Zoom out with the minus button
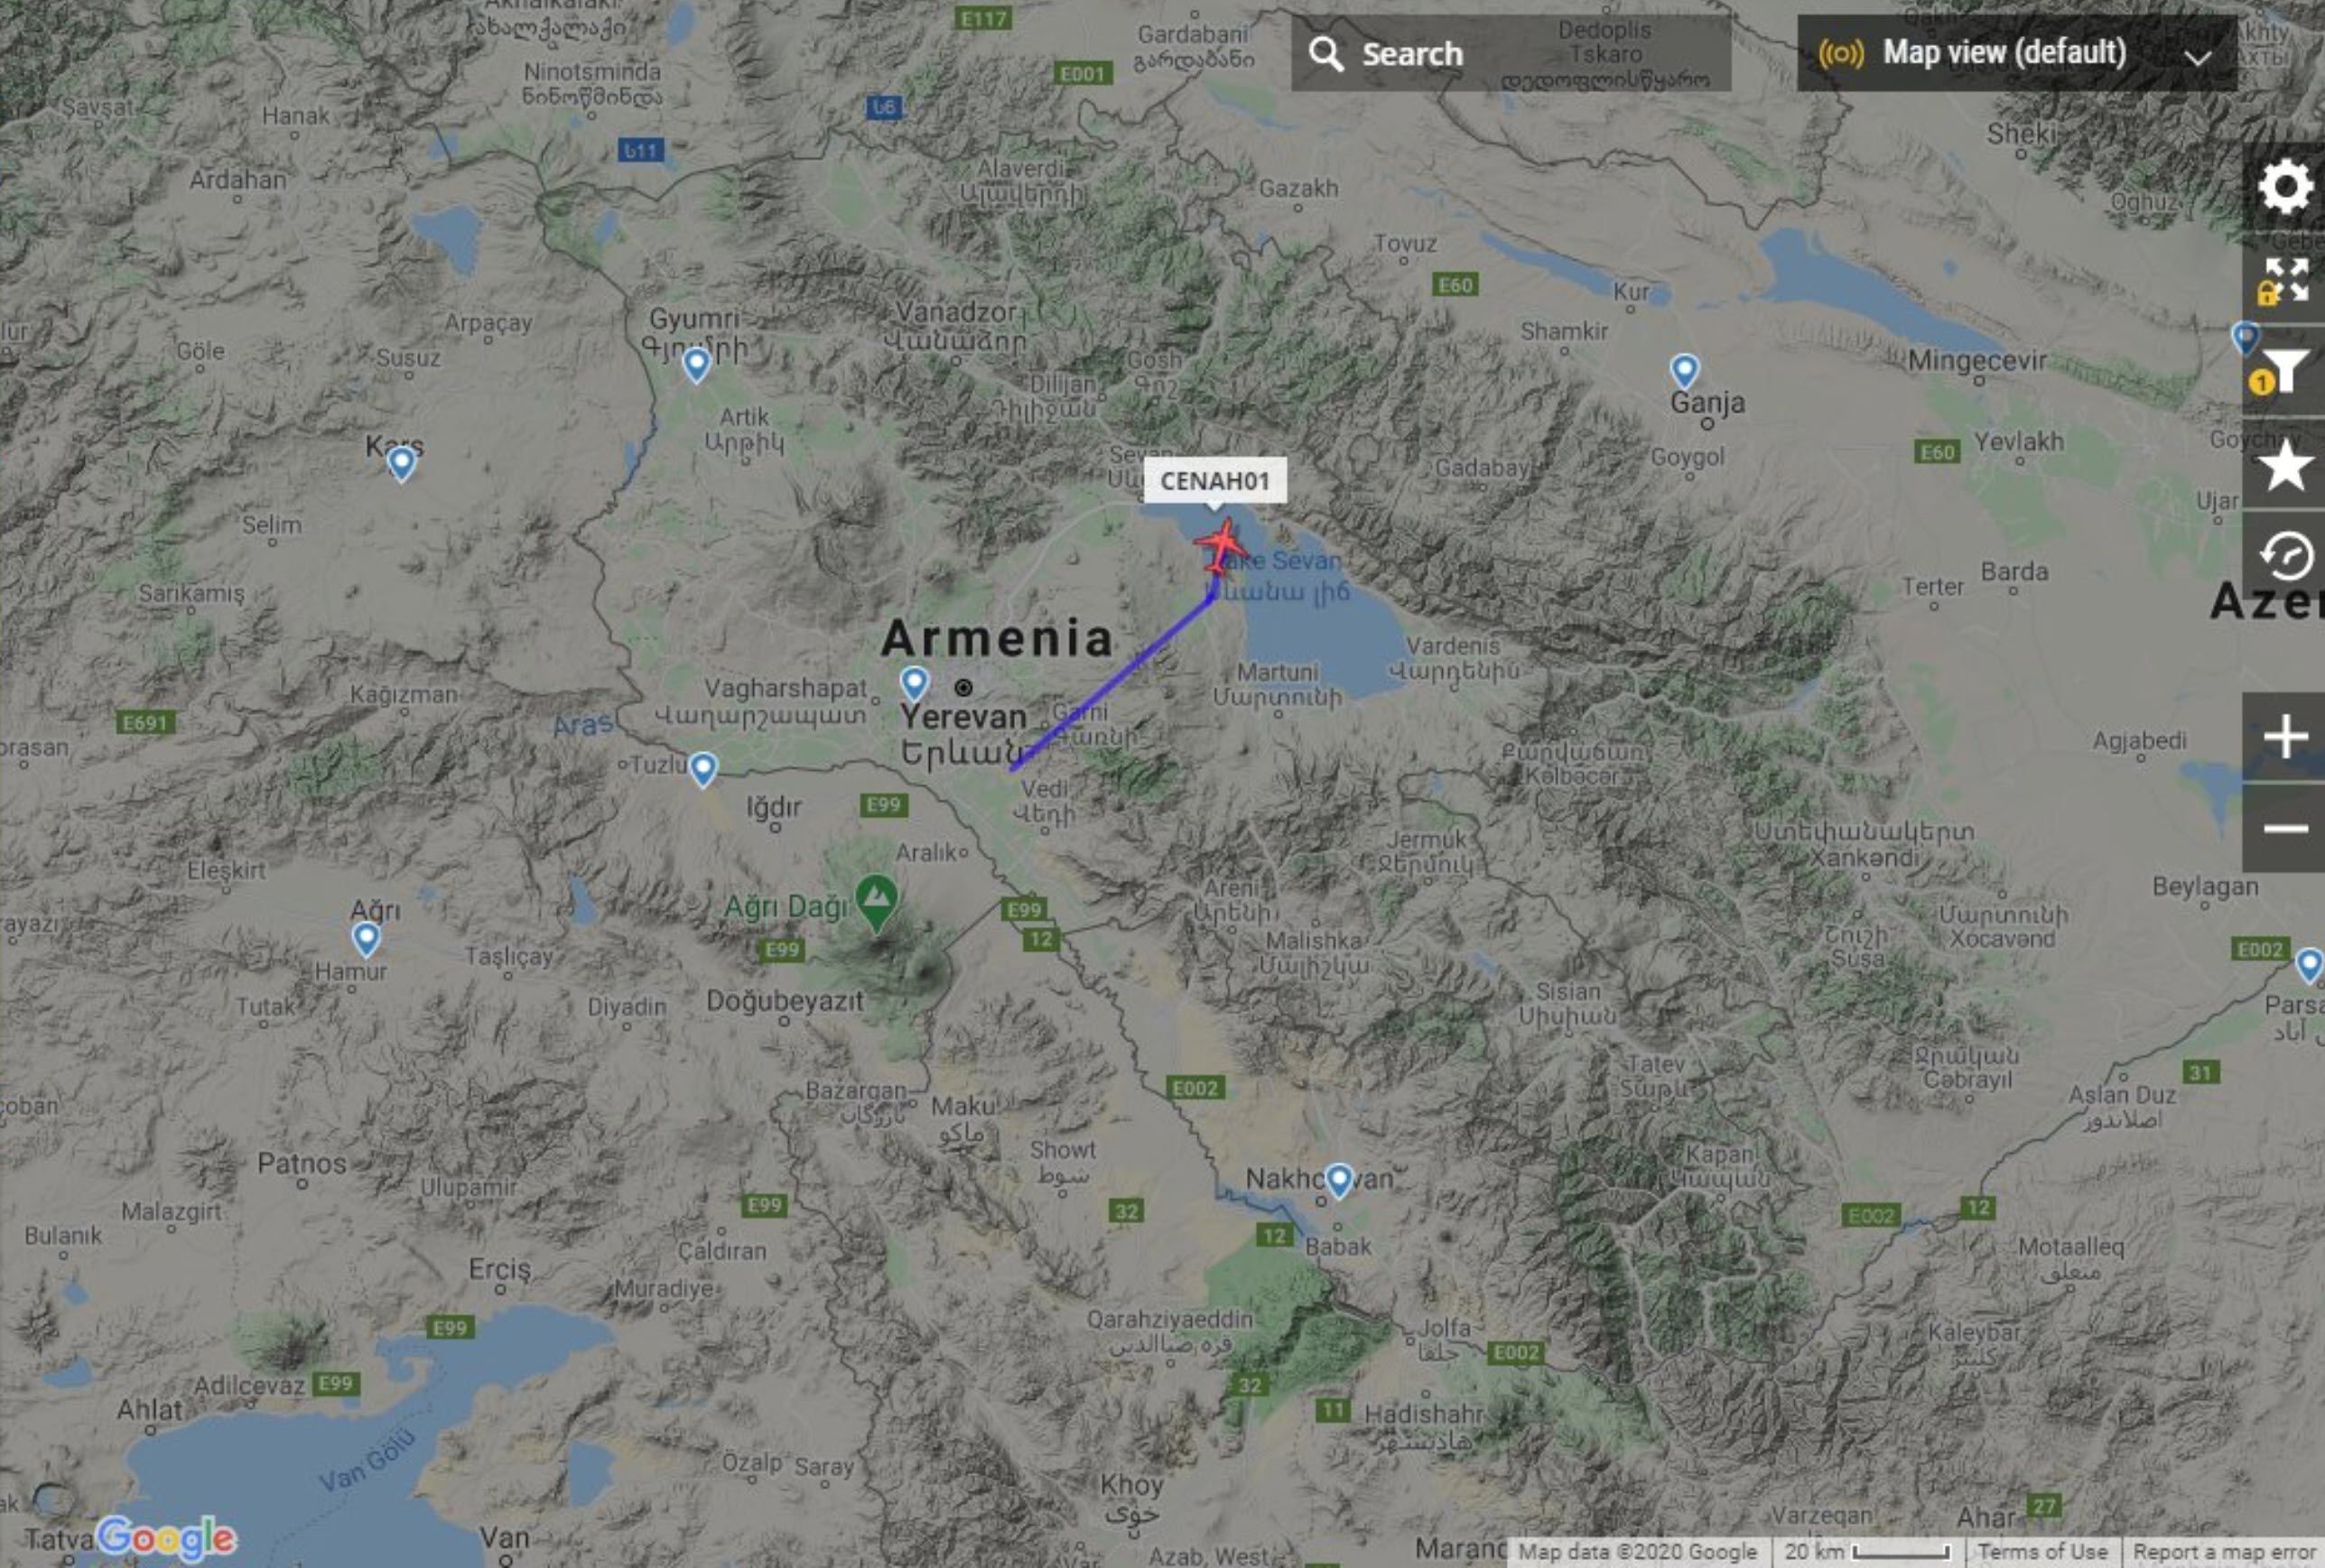The image size is (2325, 1568). (2285, 828)
